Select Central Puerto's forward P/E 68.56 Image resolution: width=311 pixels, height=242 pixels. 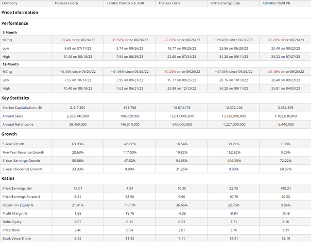130,197
